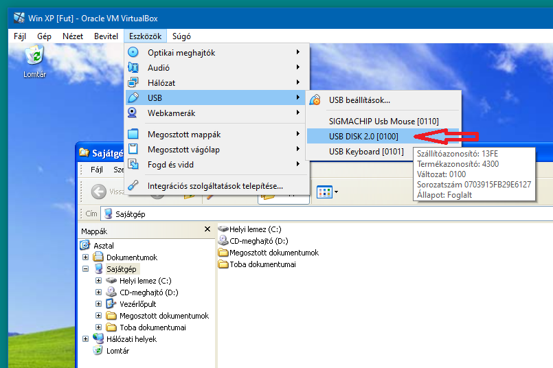
Task: Expand Helyi lemez (C:) tree node
Action: point(98,280)
